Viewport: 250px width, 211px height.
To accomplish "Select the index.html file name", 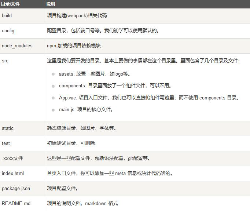I will [x=13, y=173].
